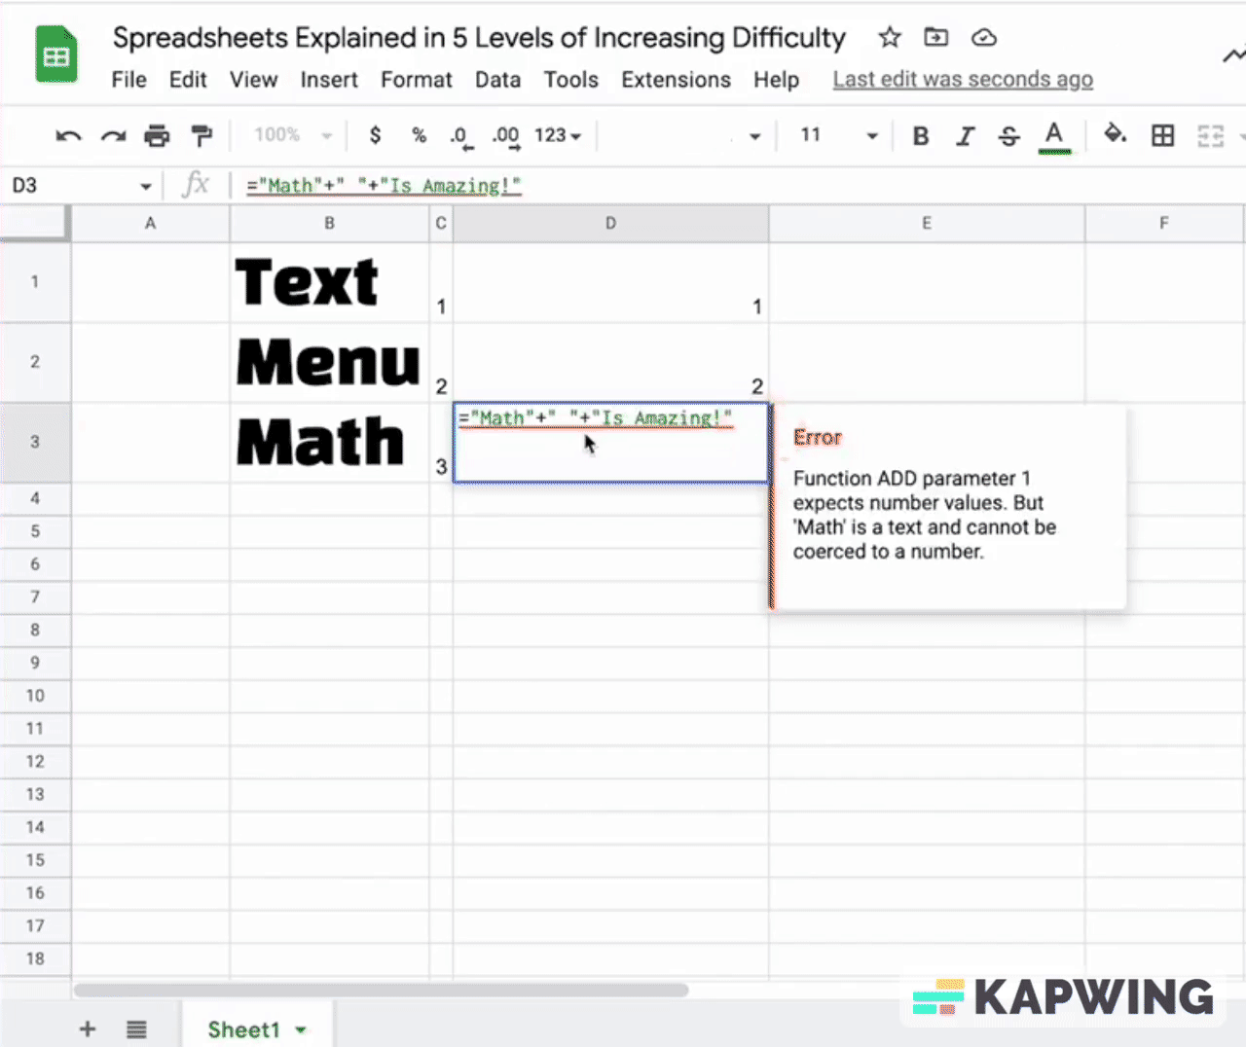The image size is (1246, 1047).
Task: Open the Edit menu
Action: (x=188, y=80)
